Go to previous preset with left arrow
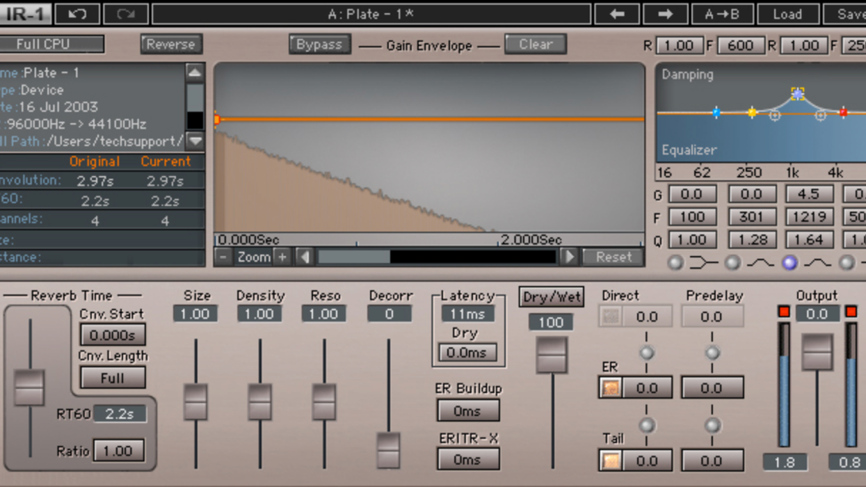 coord(617,14)
